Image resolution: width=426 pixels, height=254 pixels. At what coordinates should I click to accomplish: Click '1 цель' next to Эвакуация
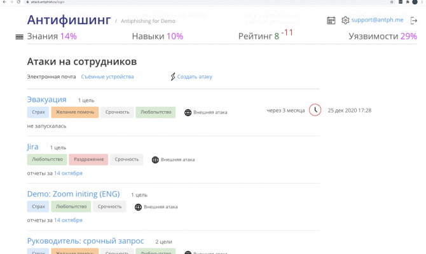pyautogui.click(x=86, y=100)
